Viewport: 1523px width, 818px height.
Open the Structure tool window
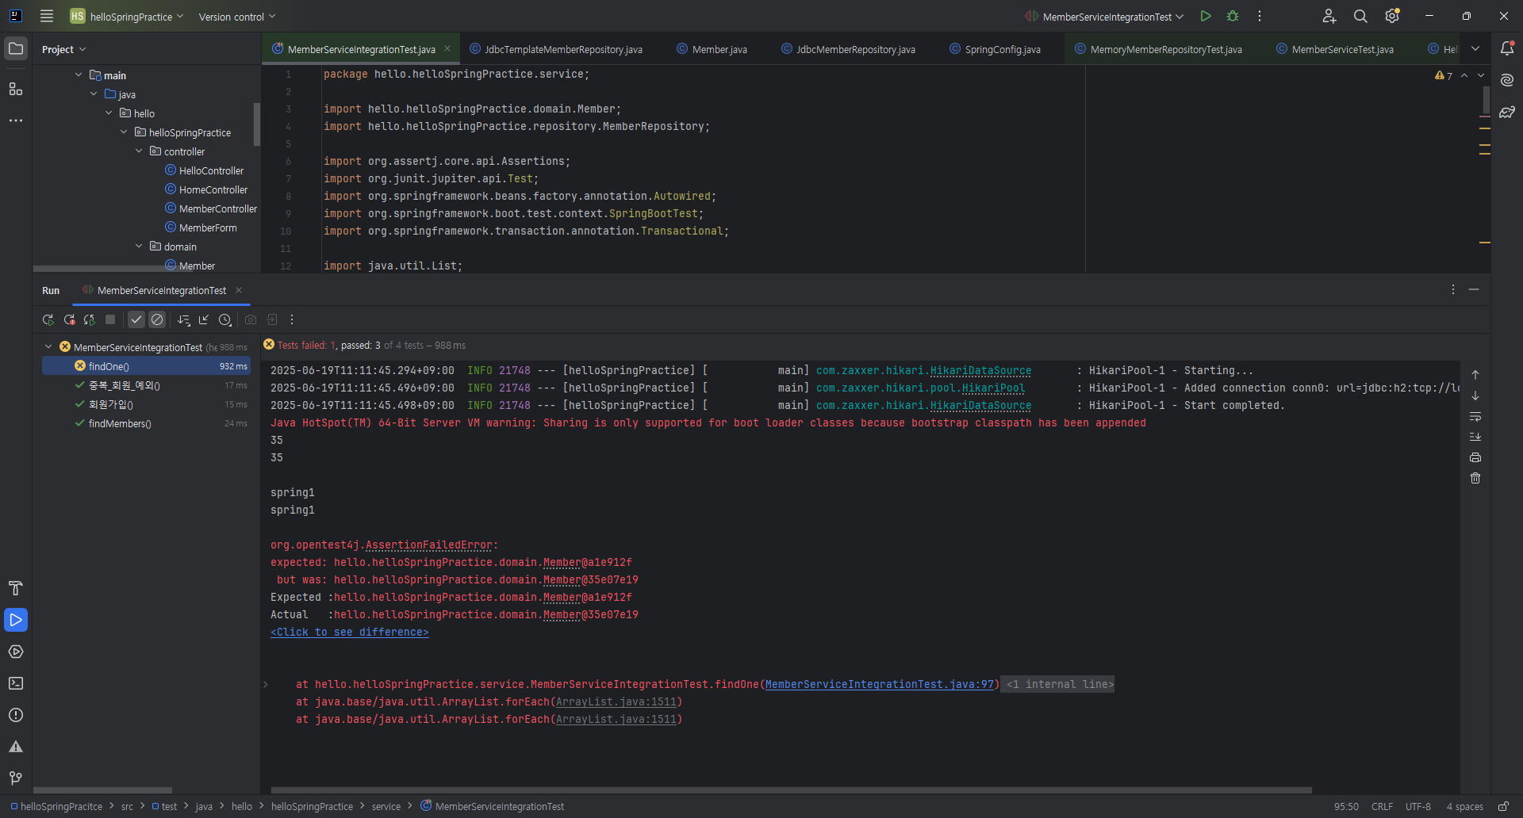[16, 89]
